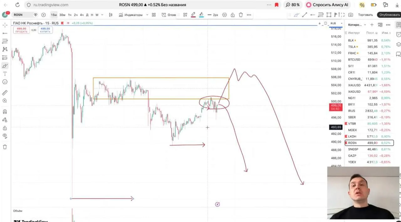Lock the drawing in floating toolbar

(232, 15)
